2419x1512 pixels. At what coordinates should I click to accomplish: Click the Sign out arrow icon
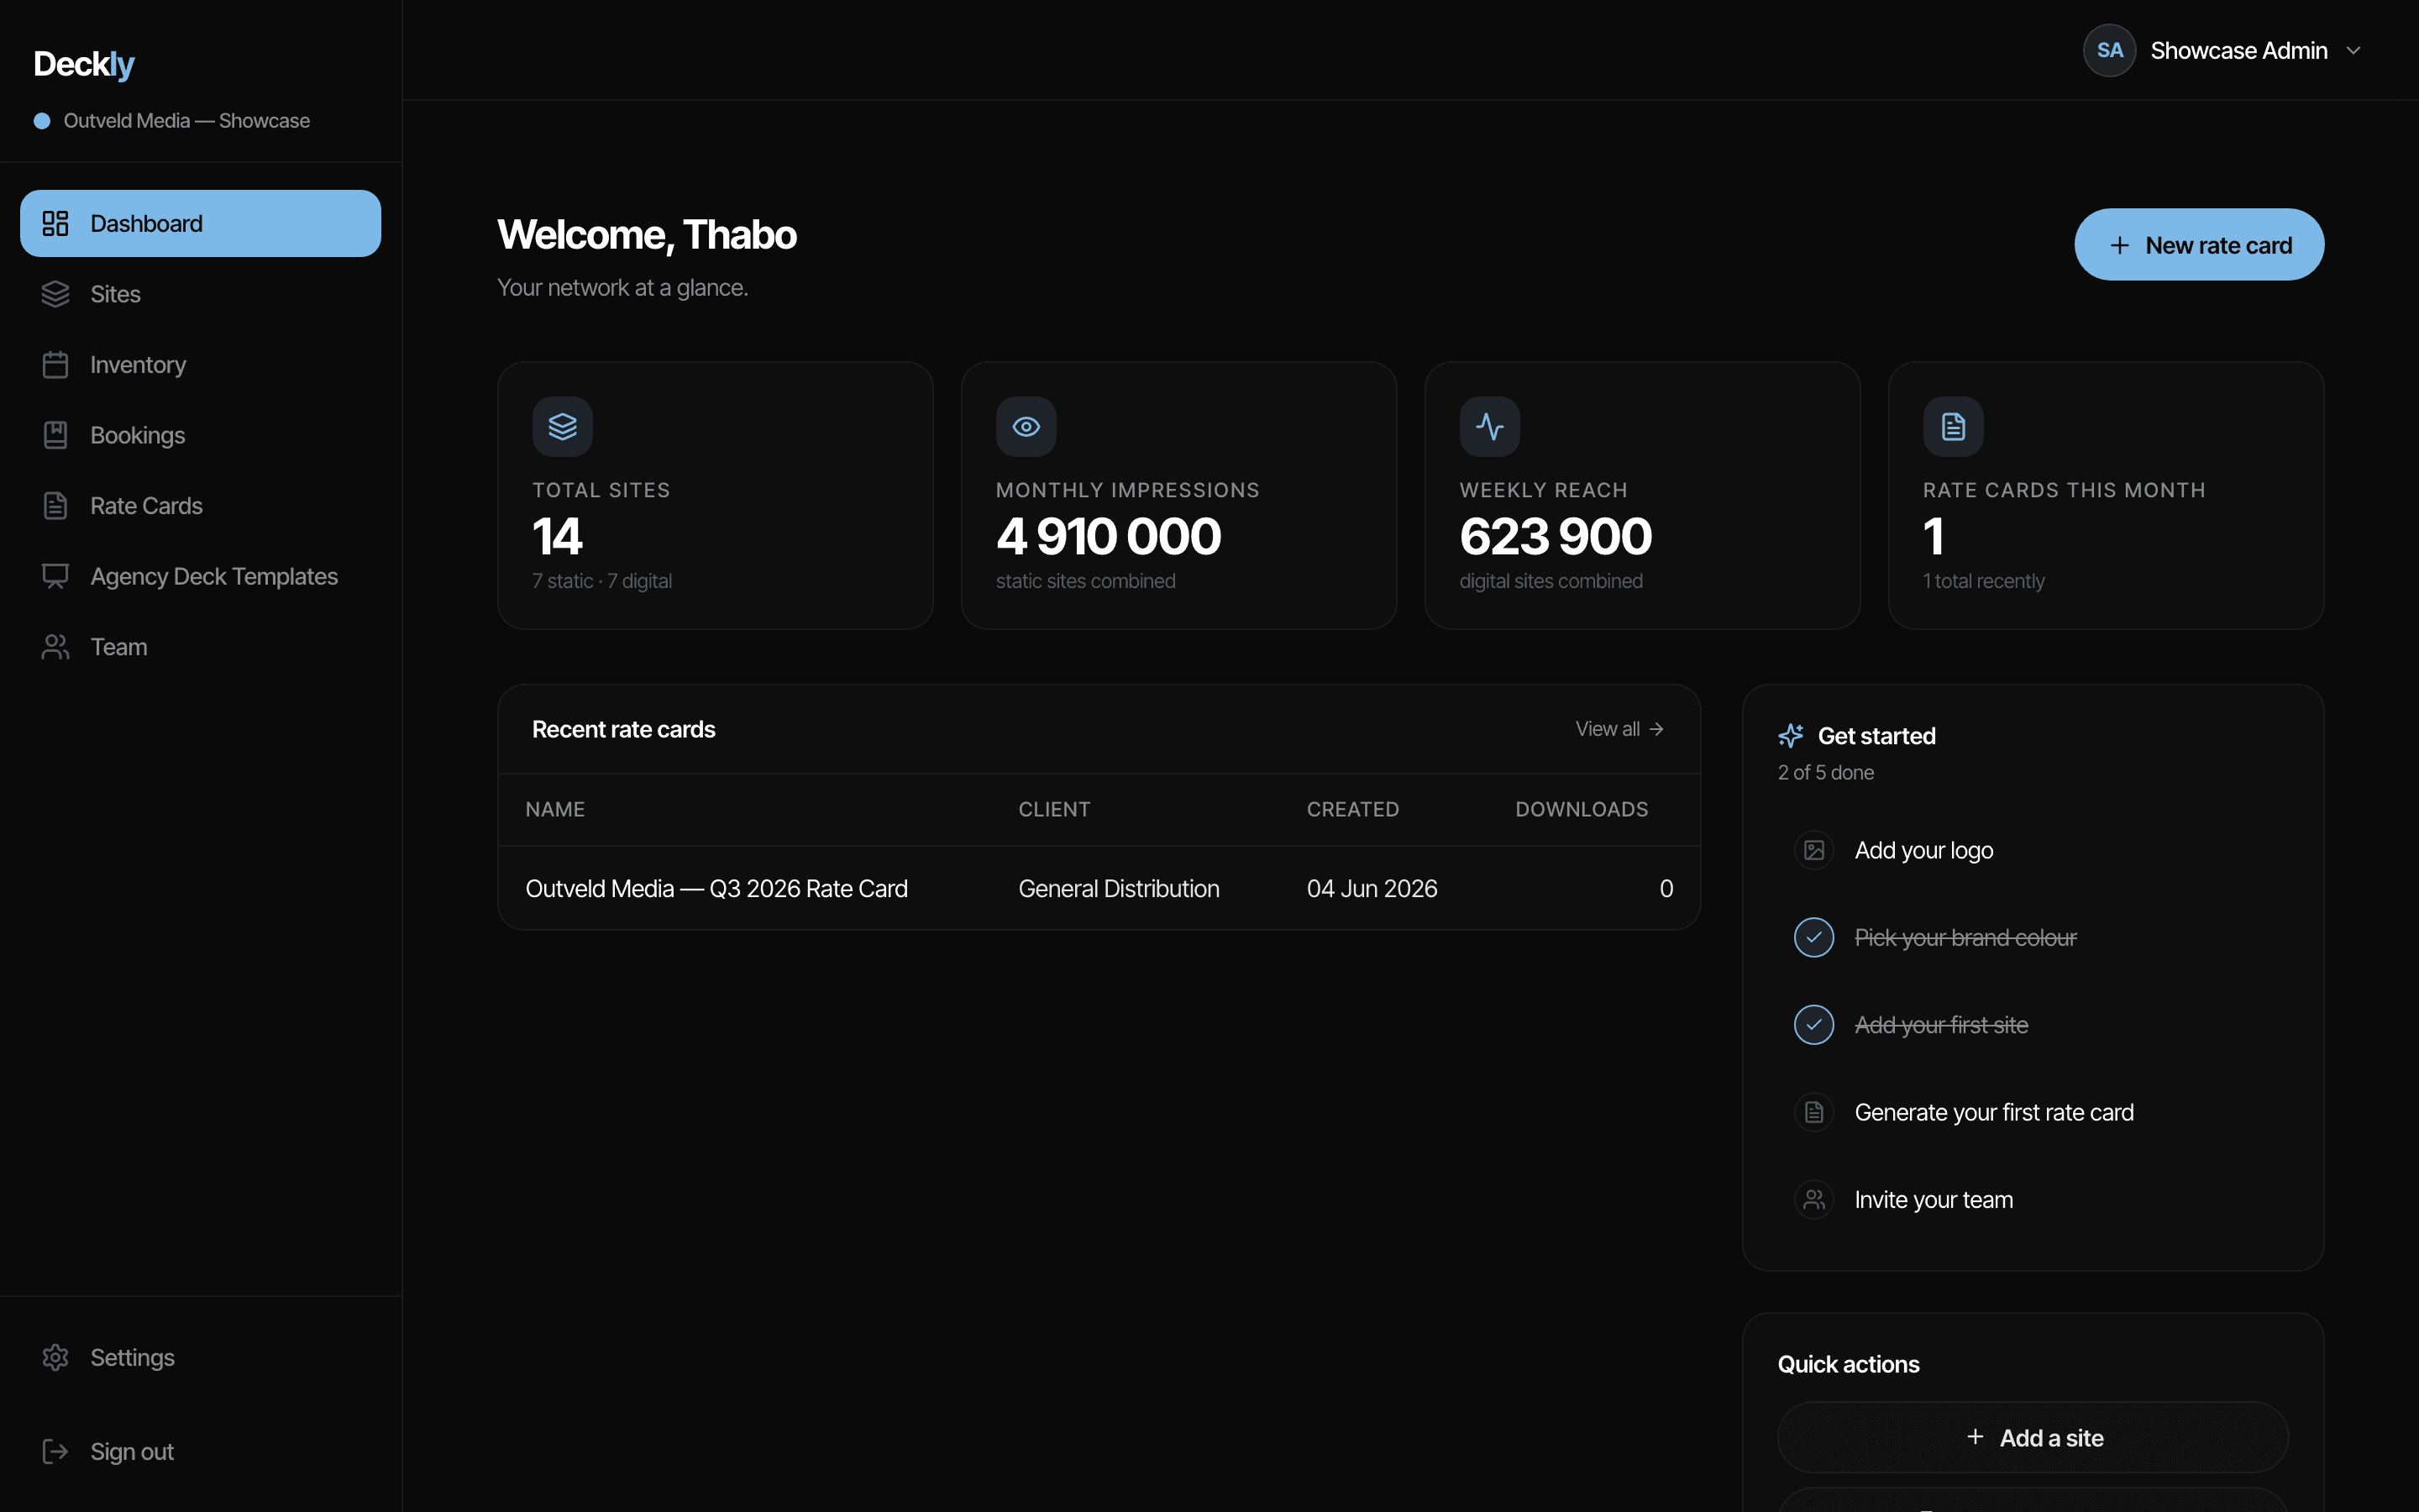point(55,1451)
